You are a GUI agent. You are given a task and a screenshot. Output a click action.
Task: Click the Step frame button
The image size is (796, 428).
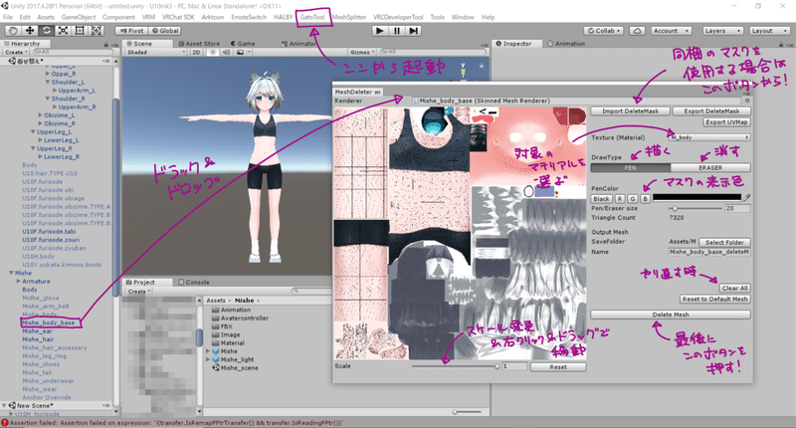pos(414,31)
